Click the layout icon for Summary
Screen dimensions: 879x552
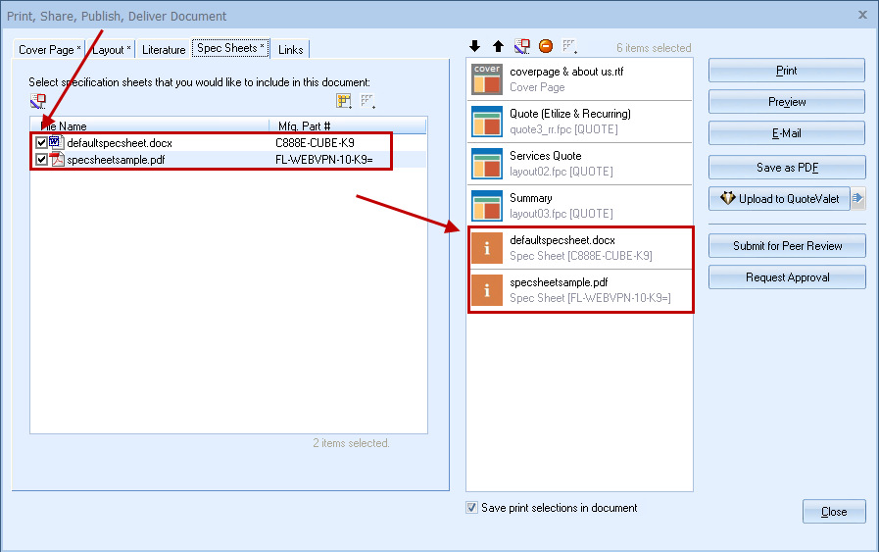click(487, 205)
